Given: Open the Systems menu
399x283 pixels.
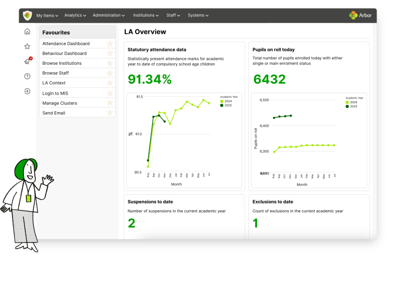Looking at the screenshot, I should (x=198, y=15).
